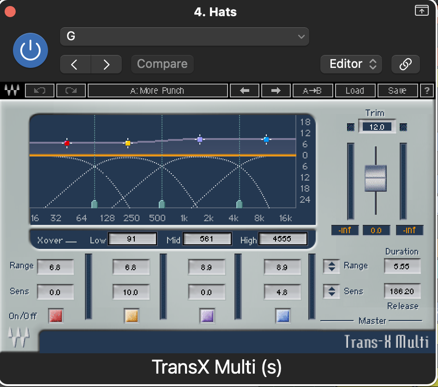Click the Waves redo arrow icon
438x387 pixels.
(x=71, y=91)
